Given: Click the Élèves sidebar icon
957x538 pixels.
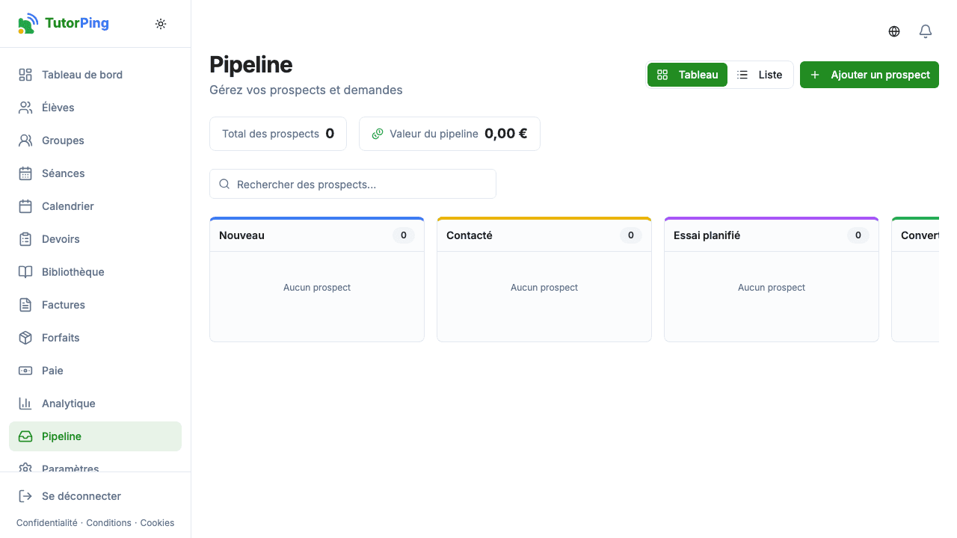Looking at the screenshot, I should pos(25,108).
